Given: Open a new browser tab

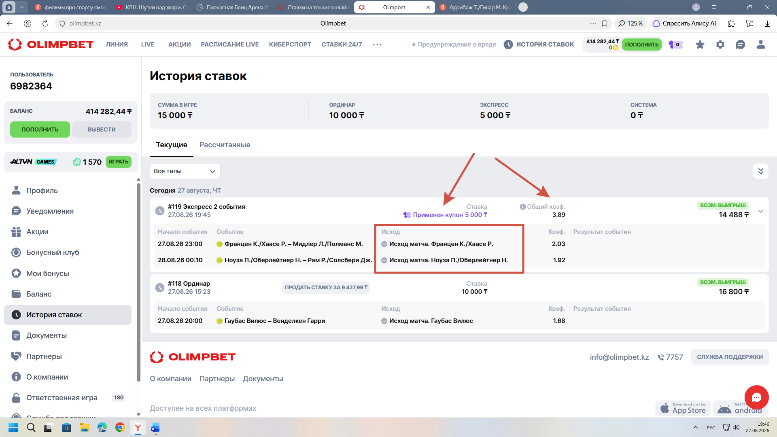Looking at the screenshot, I should pos(523,7).
